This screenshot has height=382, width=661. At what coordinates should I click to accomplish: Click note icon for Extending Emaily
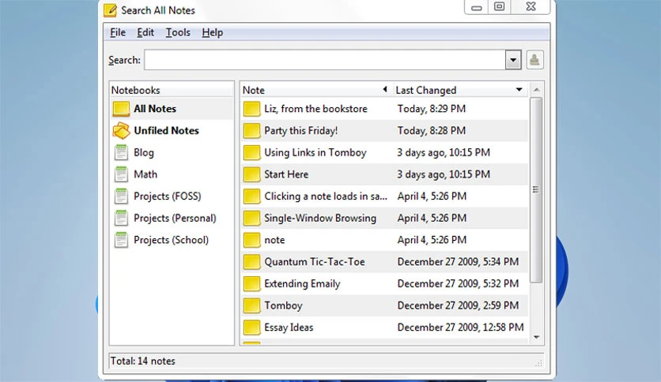click(x=251, y=283)
